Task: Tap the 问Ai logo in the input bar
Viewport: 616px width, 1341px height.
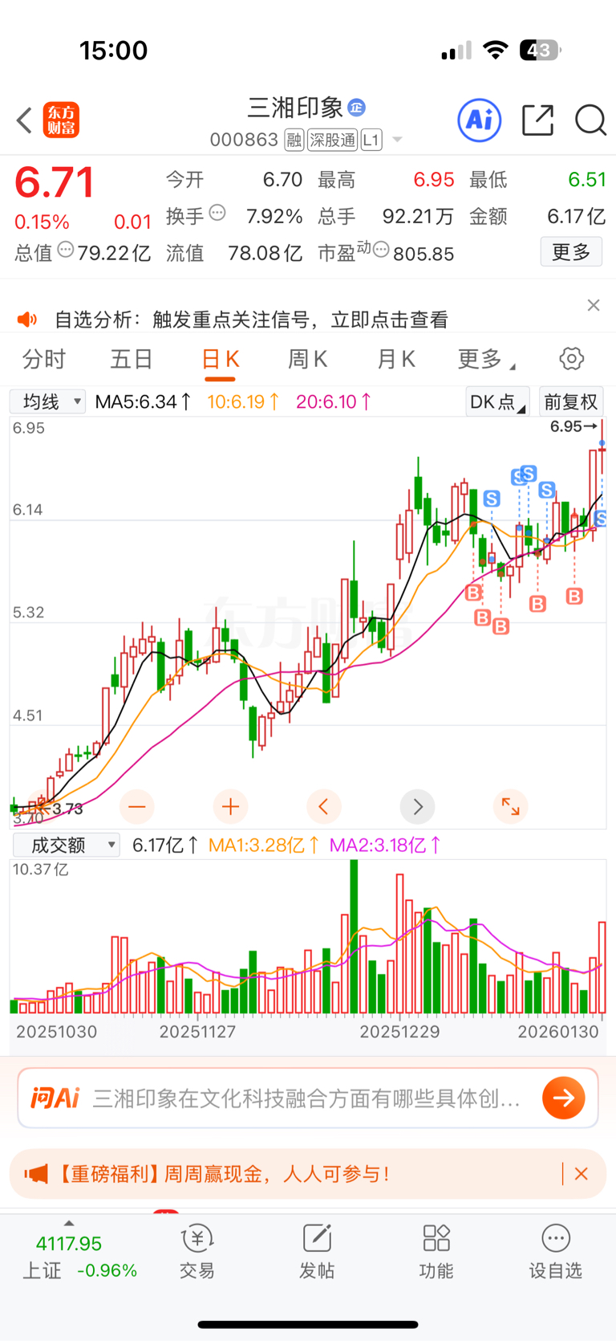Action: pos(55,1098)
